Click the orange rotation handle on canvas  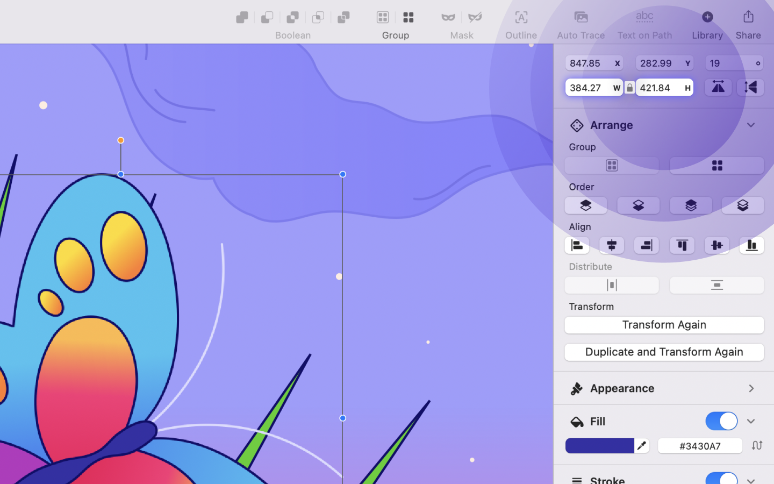(x=121, y=140)
